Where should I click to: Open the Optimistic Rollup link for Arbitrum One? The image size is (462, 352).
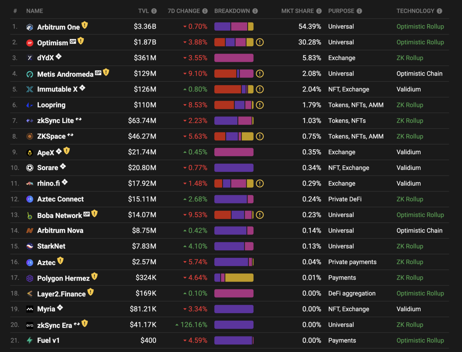click(x=420, y=26)
